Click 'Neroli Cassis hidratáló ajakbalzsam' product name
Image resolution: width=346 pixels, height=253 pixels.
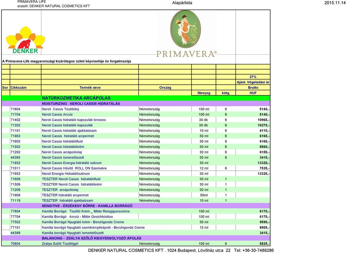click(69, 130)
